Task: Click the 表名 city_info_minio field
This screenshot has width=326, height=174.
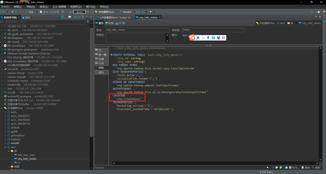Action: point(137,30)
